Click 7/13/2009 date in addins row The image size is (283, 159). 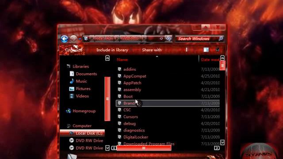tap(210, 69)
